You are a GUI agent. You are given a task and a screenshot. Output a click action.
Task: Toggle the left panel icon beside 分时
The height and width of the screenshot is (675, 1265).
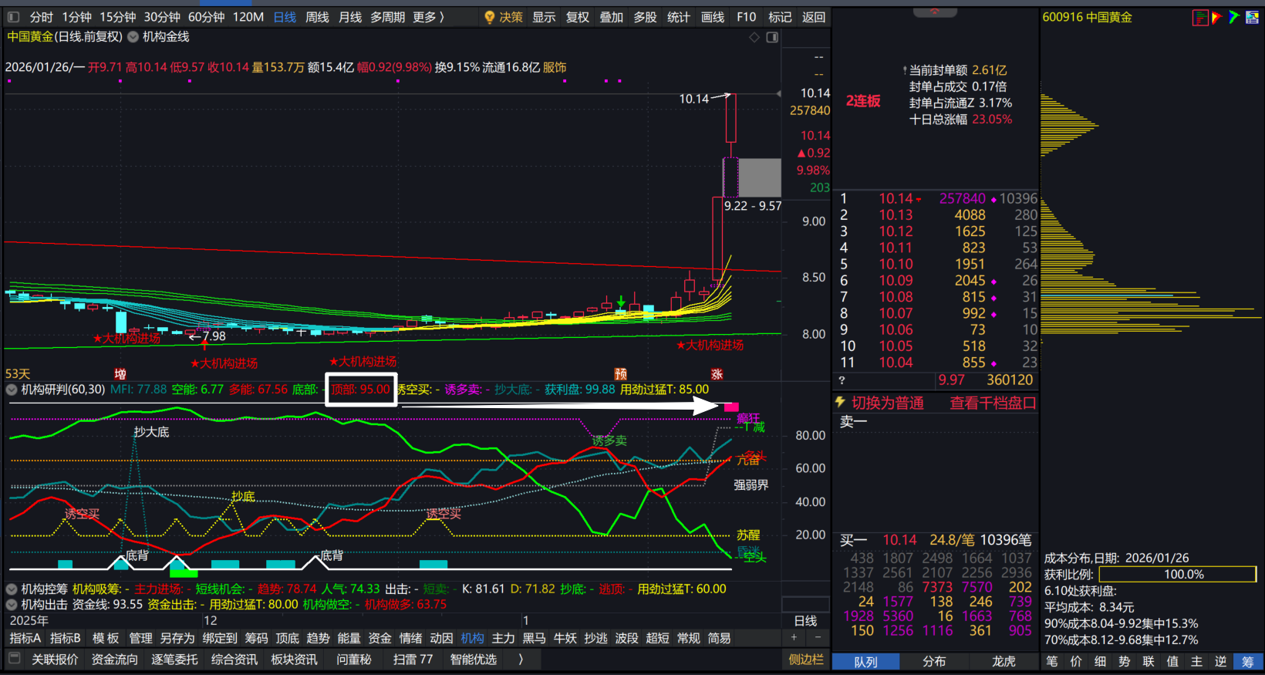coord(12,17)
